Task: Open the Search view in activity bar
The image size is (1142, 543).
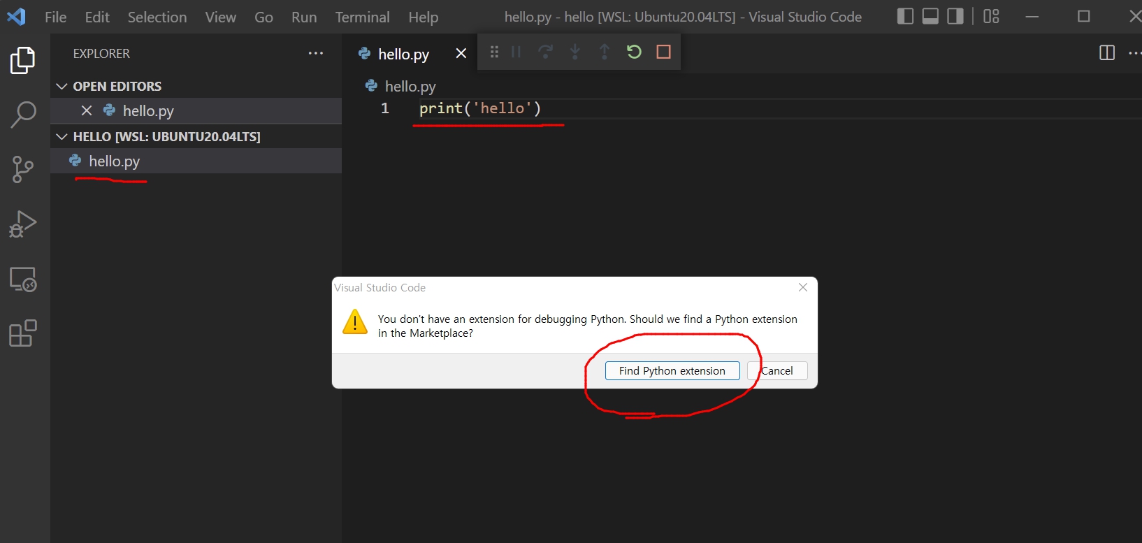Action: (23, 115)
